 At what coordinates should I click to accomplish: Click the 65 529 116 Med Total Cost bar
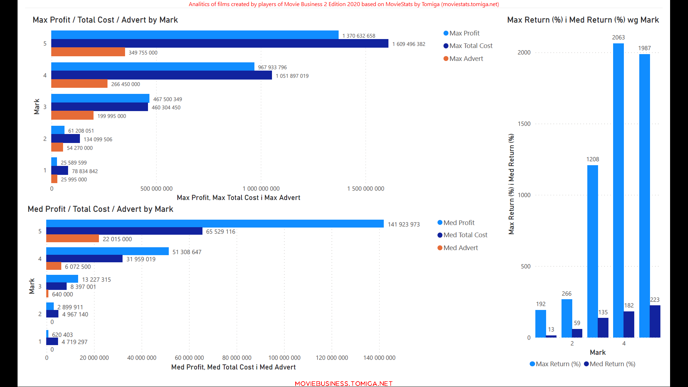124,231
